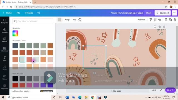This screenshot has width=178, height=100.
Task: Open the rainbow new color picker
Action: (x=15, y=33)
